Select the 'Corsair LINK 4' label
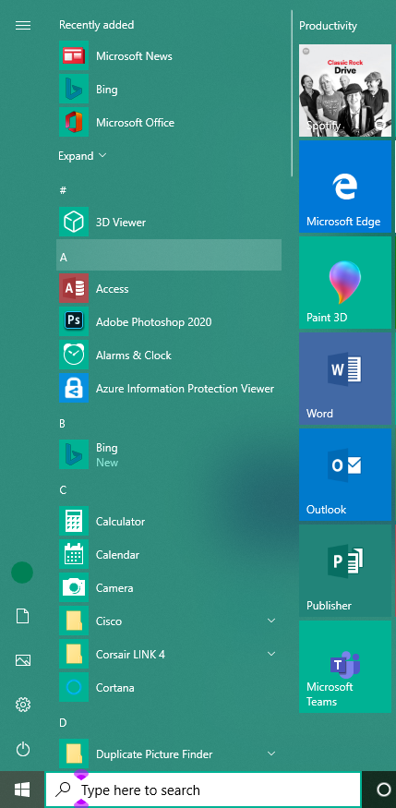The width and height of the screenshot is (396, 808). (x=130, y=655)
